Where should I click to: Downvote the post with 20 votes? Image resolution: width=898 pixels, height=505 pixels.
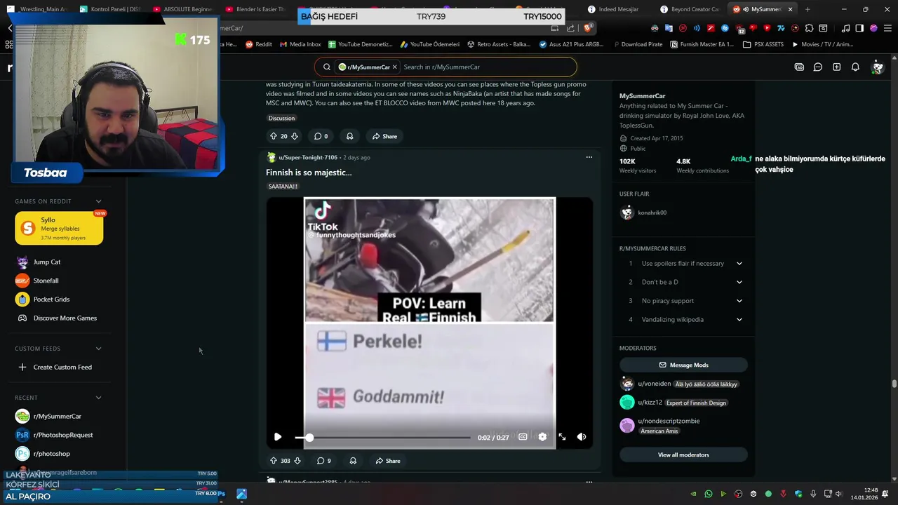[295, 136]
